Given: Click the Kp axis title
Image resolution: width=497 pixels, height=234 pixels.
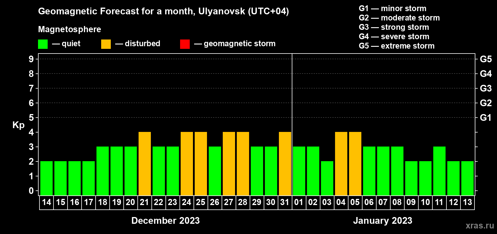Looking at the screenshot, I should point(18,125).
